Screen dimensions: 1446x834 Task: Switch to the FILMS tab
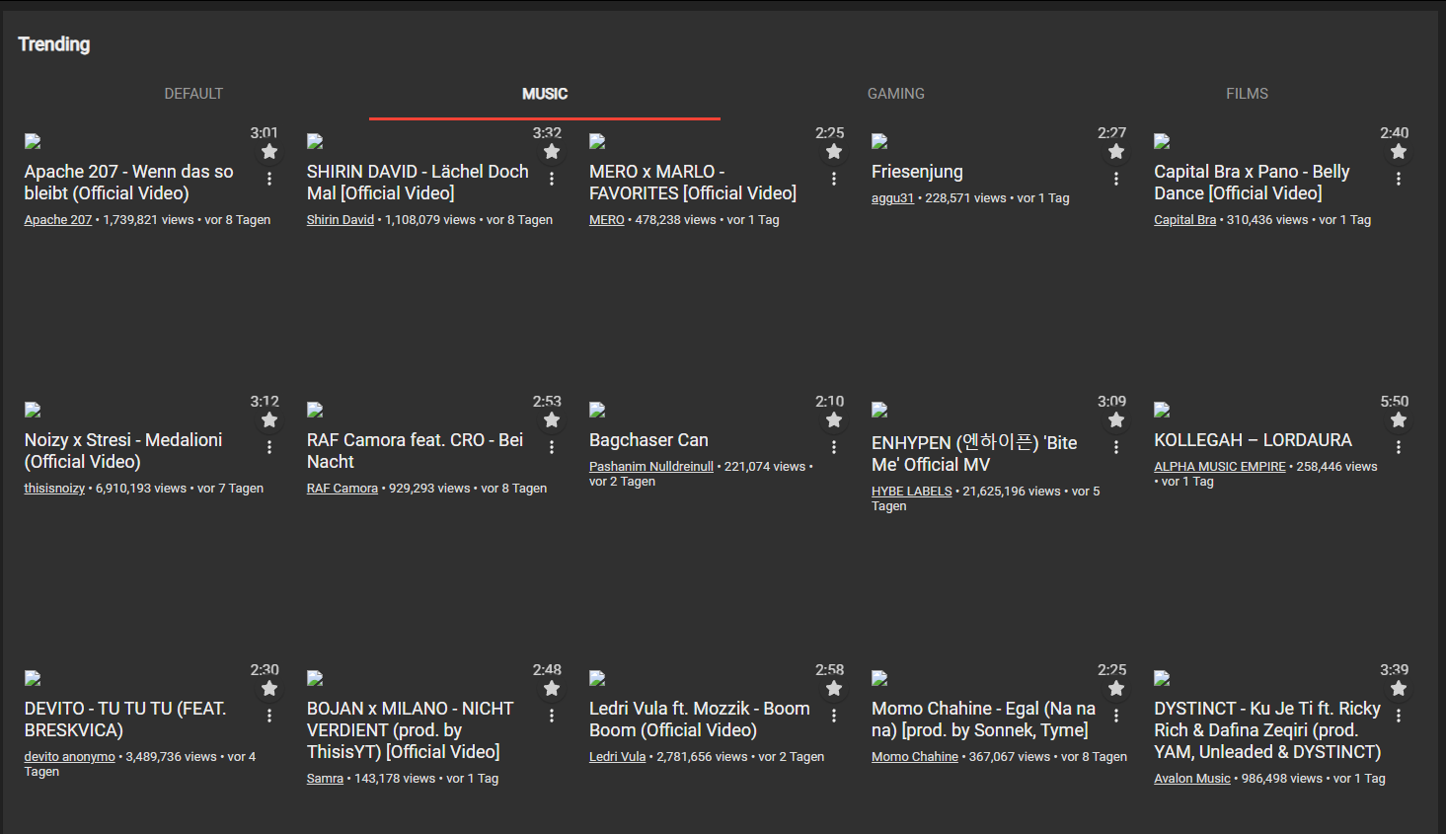click(1247, 93)
